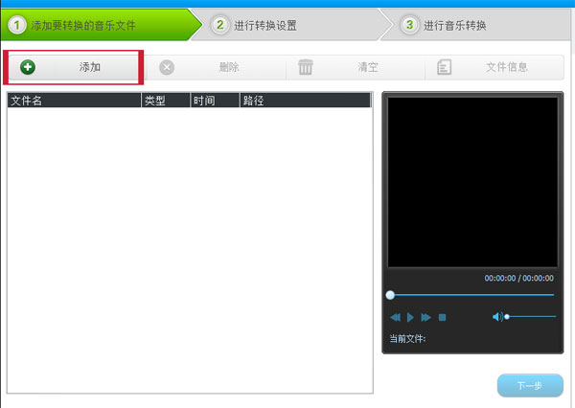Image resolution: width=575 pixels, height=408 pixels.
Task: Click the 下一步 next button
Action: (x=530, y=385)
